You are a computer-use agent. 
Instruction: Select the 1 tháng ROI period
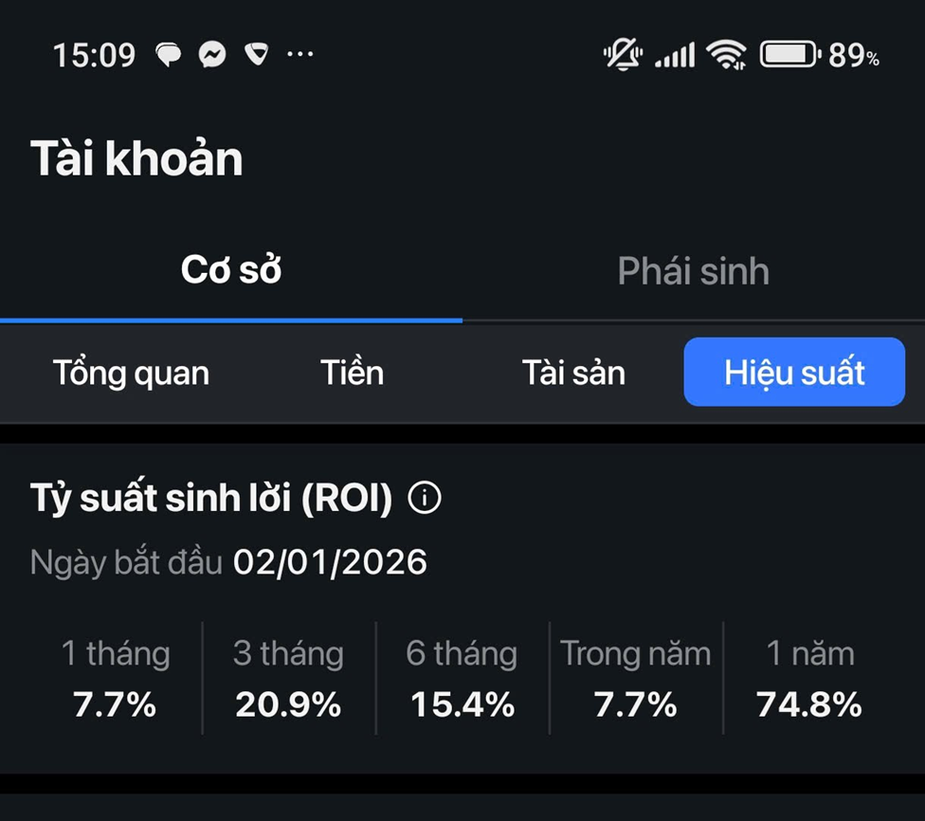pyautogui.click(x=116, y=678)
